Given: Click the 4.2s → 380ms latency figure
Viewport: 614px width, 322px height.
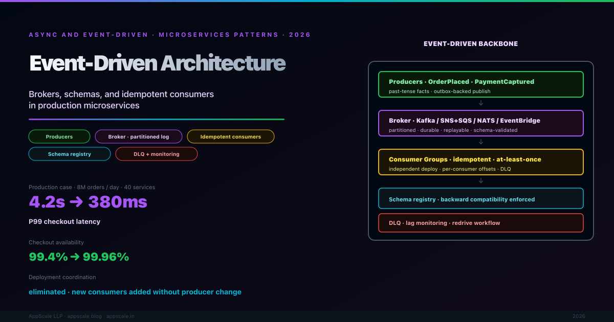Looking at the screenshot, I should pos(88,202).
